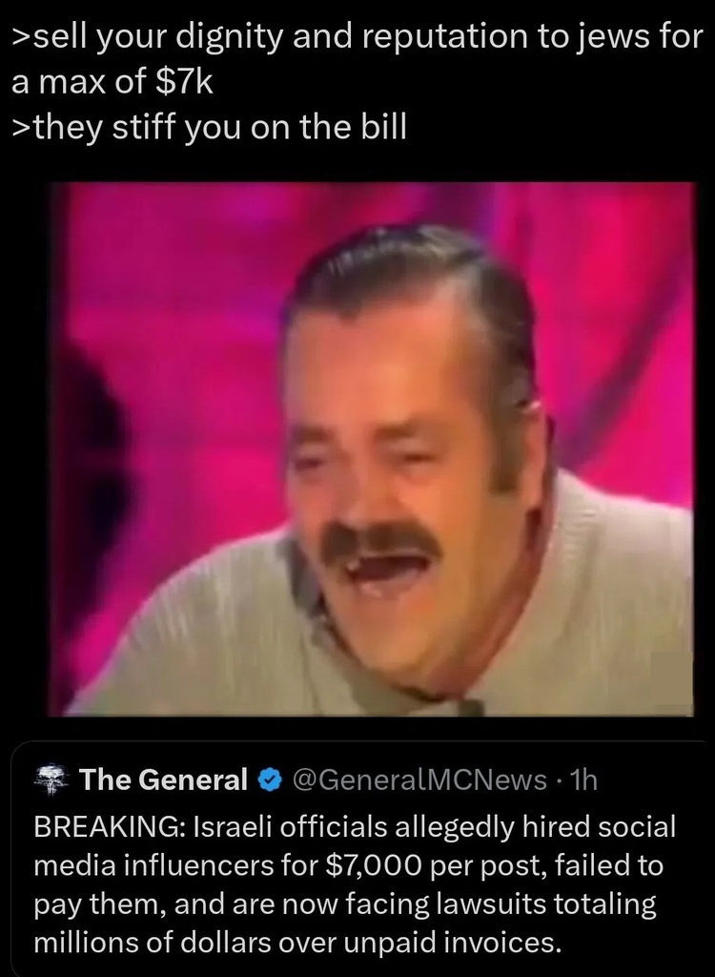The image size is (715, 977).
Task: Open quoted post text starting with "BREAKING:"
Action: point(354,884)
